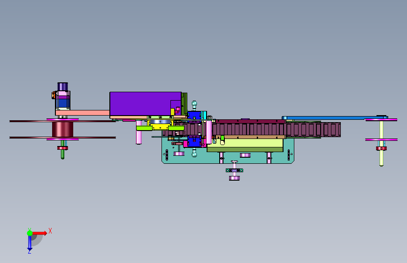Select the dark red hub of the left reel
Screen dimensions: 407x263
(62, 129)
